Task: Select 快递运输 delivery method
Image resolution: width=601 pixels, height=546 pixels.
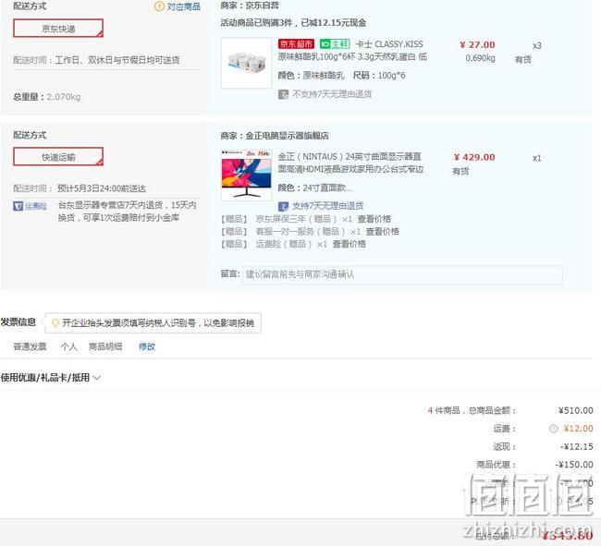Action: click(x=58, y=157)
